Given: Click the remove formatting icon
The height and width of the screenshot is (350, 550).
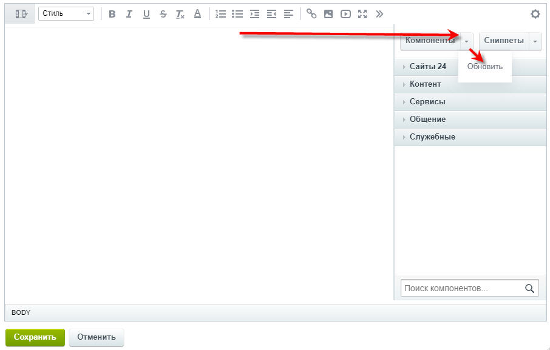Looking at the screenshot, I should [x=180, y=14].
